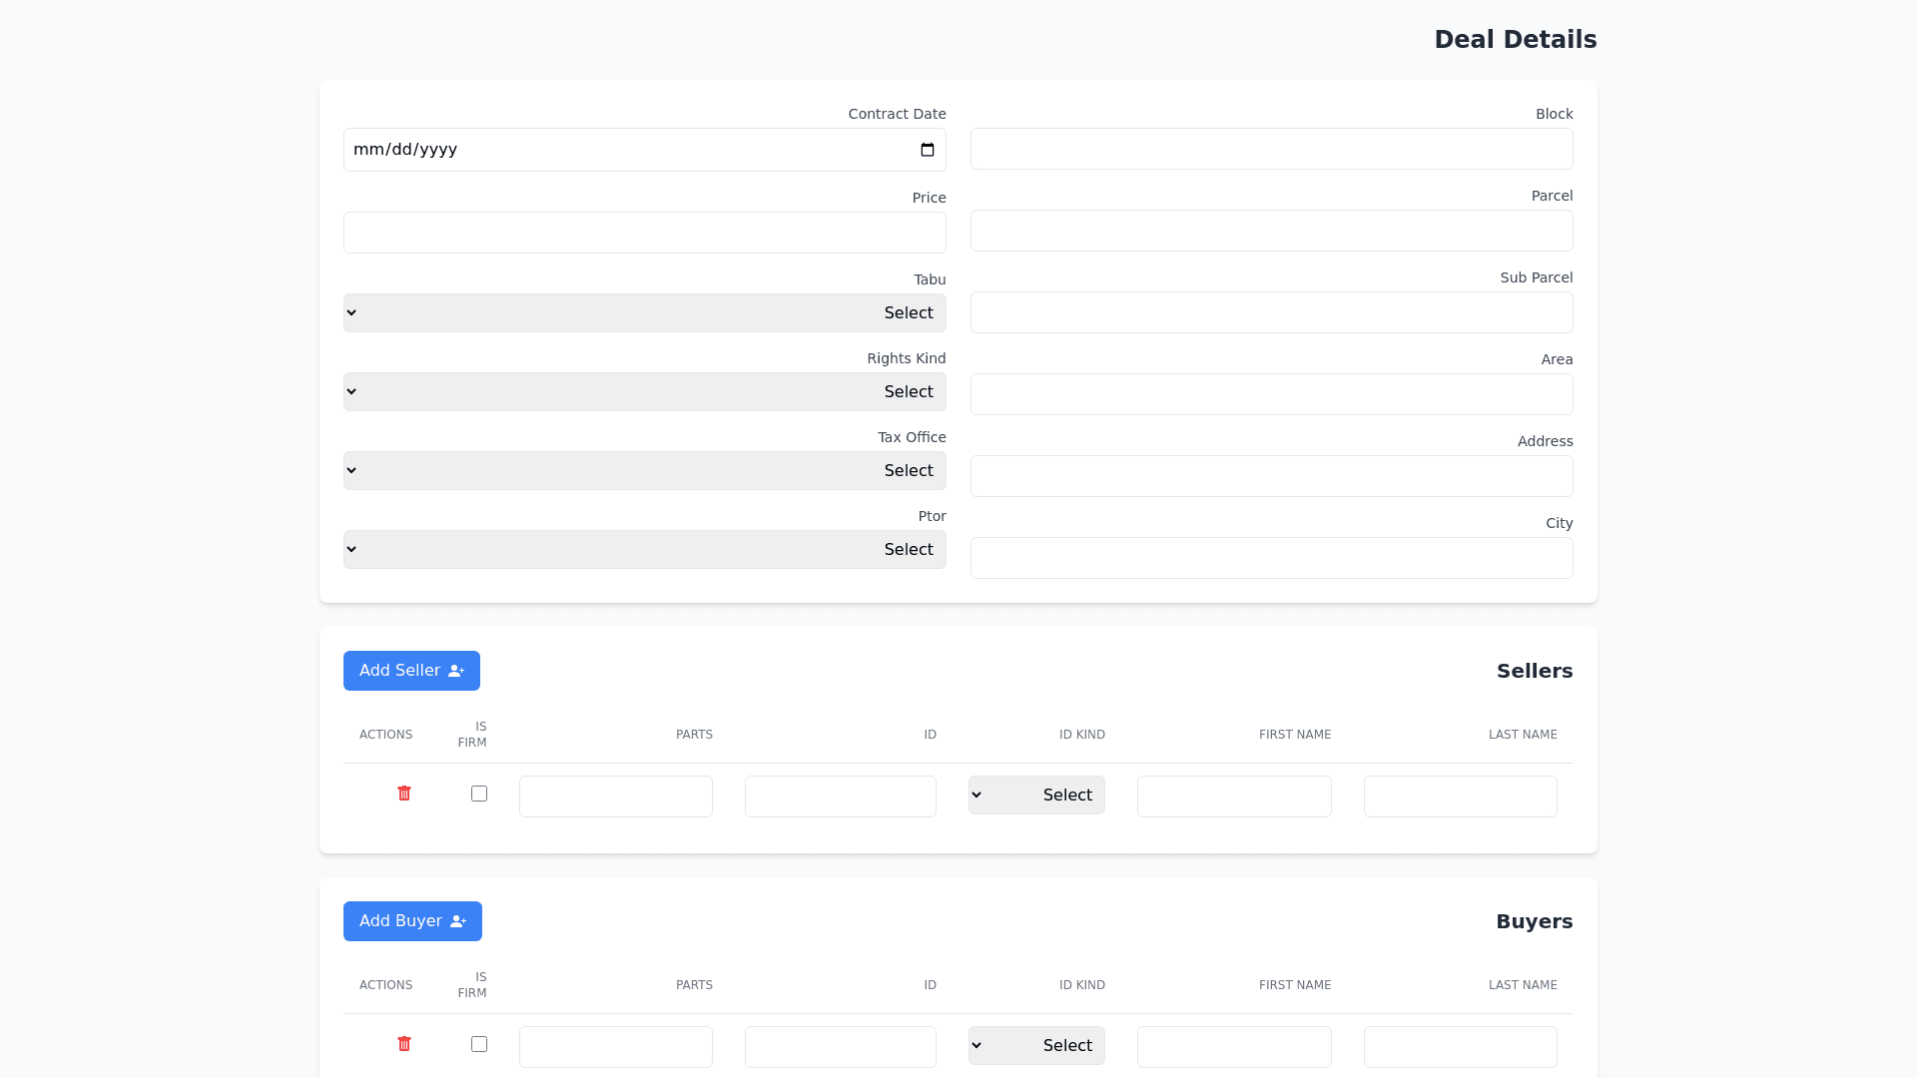Open the Contract Date calendar picker icon

927,150
